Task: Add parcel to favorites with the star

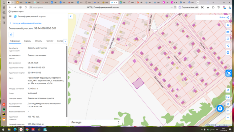Action: coord(11,34)
